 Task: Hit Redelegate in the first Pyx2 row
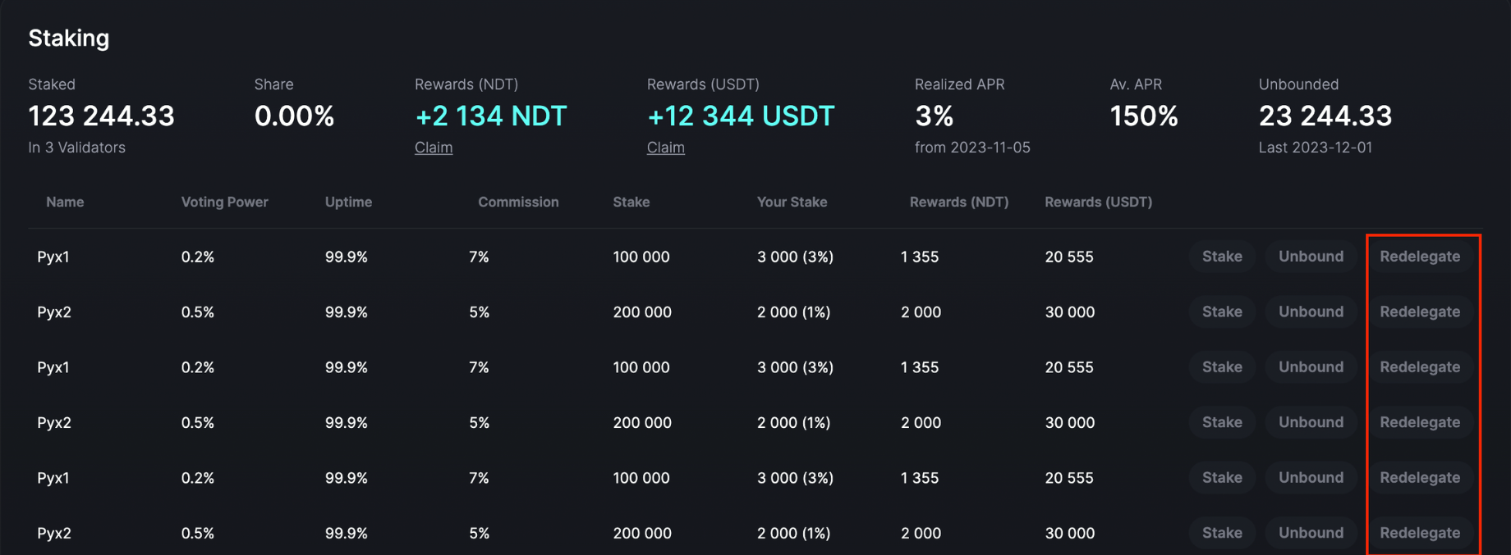(1419, 312)
